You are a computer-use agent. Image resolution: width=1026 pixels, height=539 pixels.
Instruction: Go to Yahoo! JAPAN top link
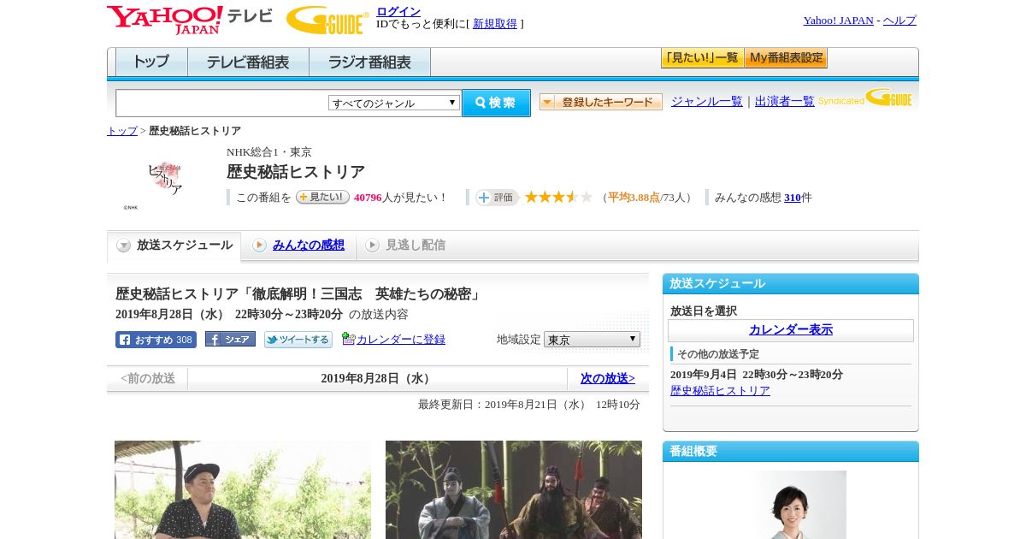[838, 21]
